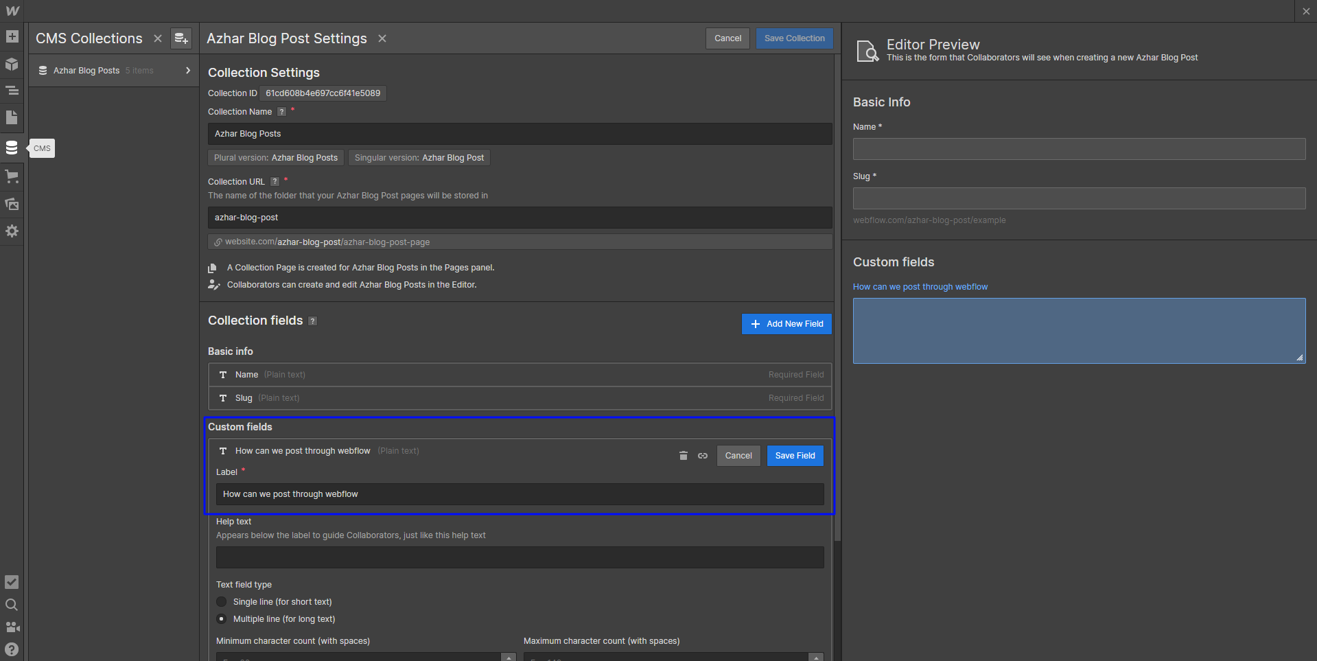Open the Audit checklist icon
The height and width of the screenshot is (661, 1317).
[12, 582]
